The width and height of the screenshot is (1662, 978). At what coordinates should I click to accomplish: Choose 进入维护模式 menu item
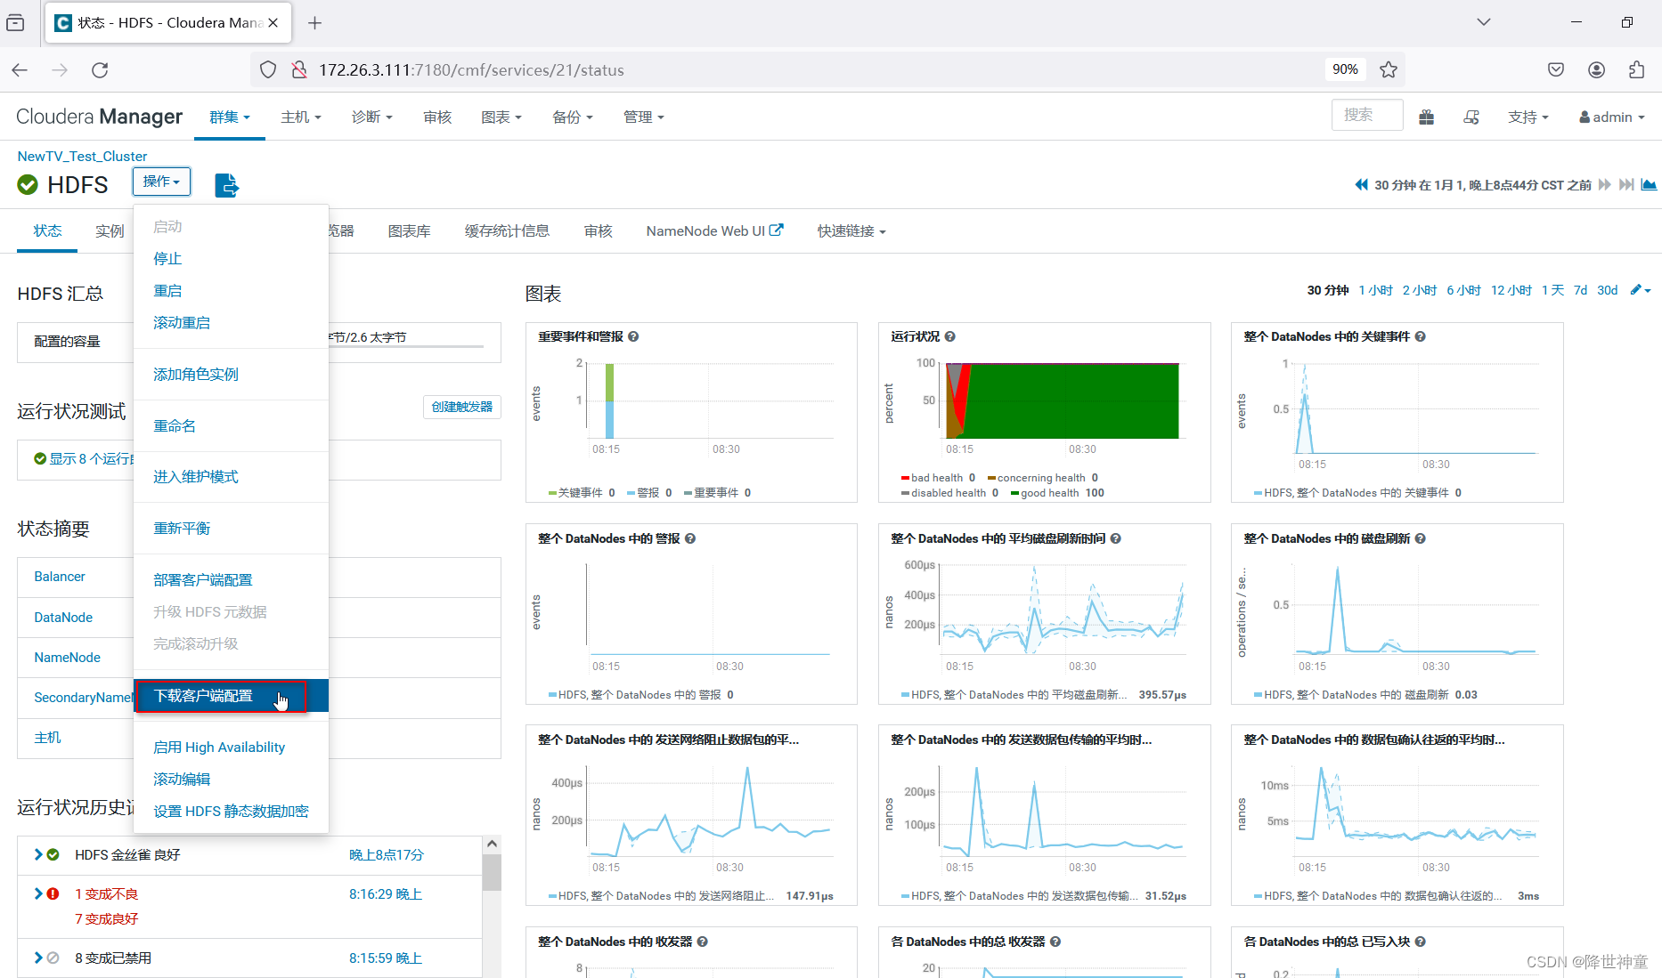pyautogui.click(x=231, y=477)
